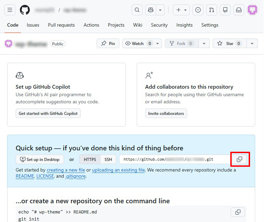Open the Security tab
Viewport: 264px width, 222px height.
[159, 25]
